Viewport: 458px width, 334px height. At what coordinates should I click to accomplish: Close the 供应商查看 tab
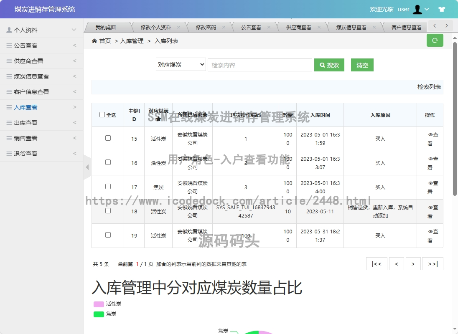(319, 27)
